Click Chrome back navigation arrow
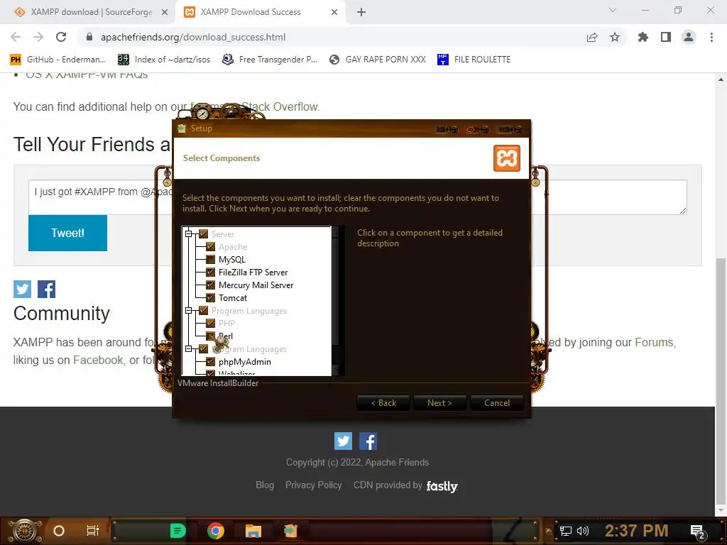727x545 pixels. 16,37
